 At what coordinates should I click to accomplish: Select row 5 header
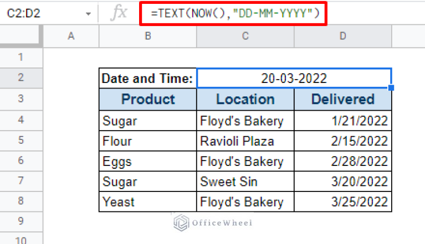21,141
